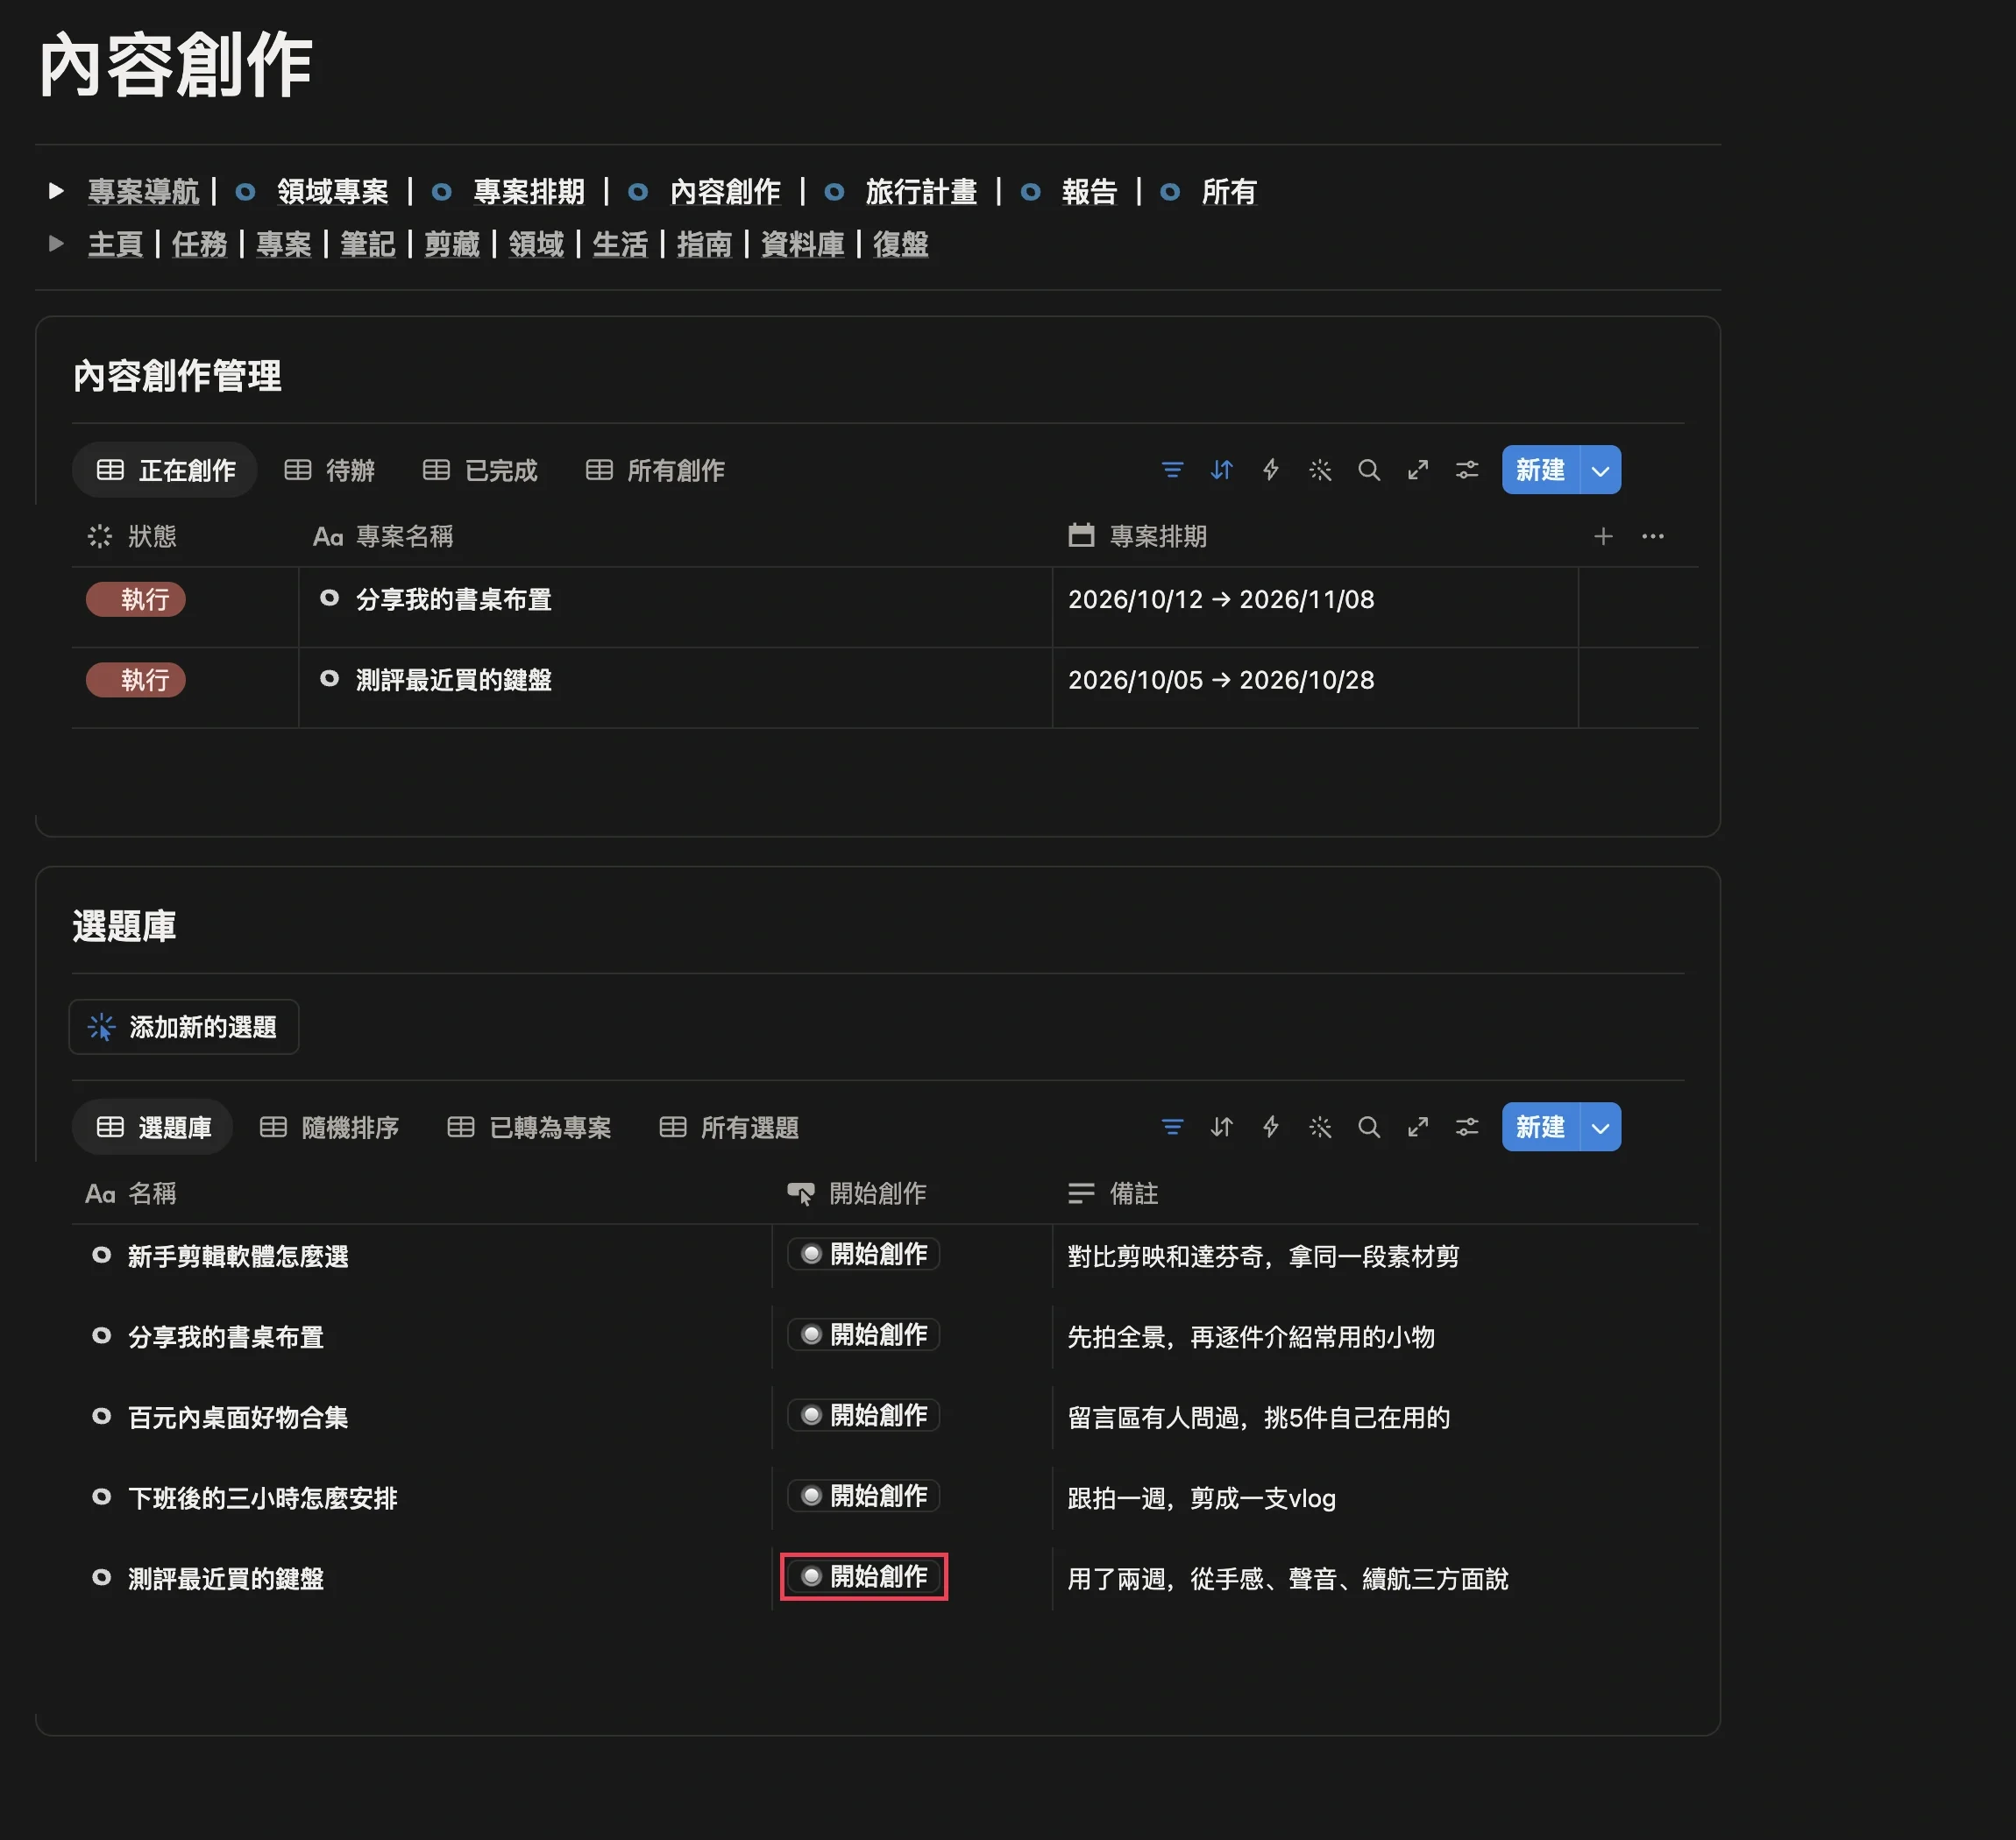Click the 狀態 column header
The image size is (2016, 1840).
click(x=132, y=537)
